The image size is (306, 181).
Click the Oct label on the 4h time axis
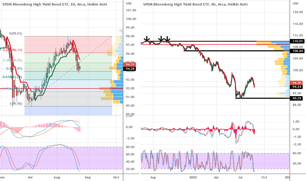click(264, 177)
